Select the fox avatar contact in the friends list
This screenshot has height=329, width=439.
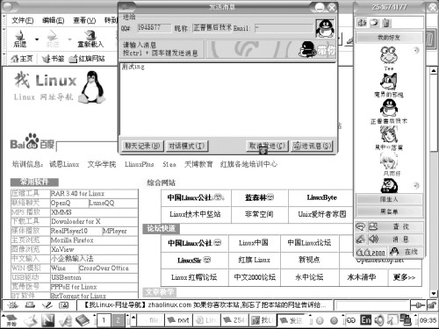pos(389,85)
